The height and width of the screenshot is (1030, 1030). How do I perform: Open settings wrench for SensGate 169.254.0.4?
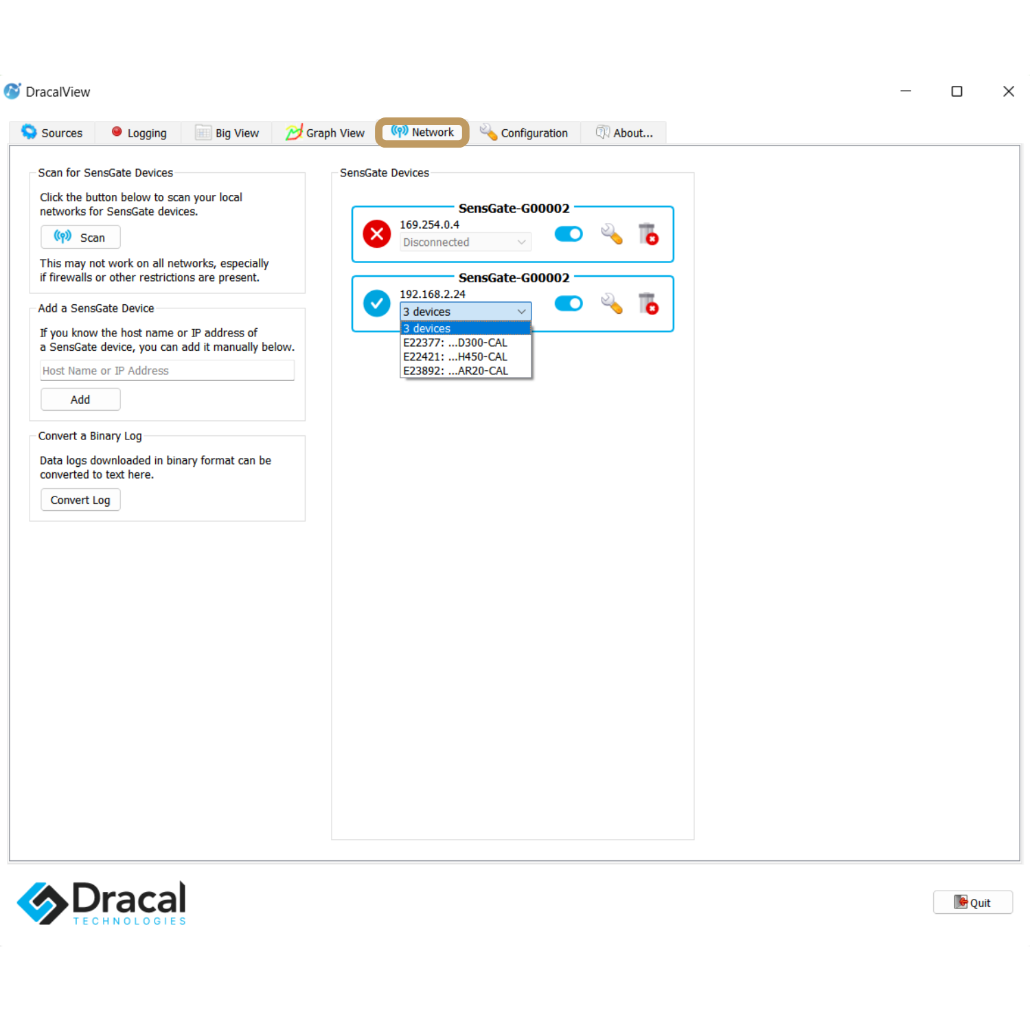(611, 234)
